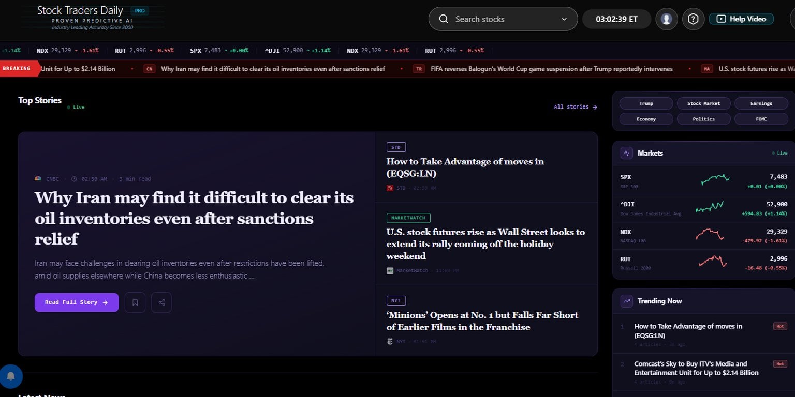Click the notification bell icon
795x397 pixels.
[11, 376]
